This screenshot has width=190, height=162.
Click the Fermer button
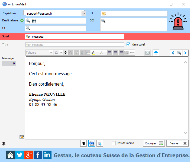pos(178,143)
